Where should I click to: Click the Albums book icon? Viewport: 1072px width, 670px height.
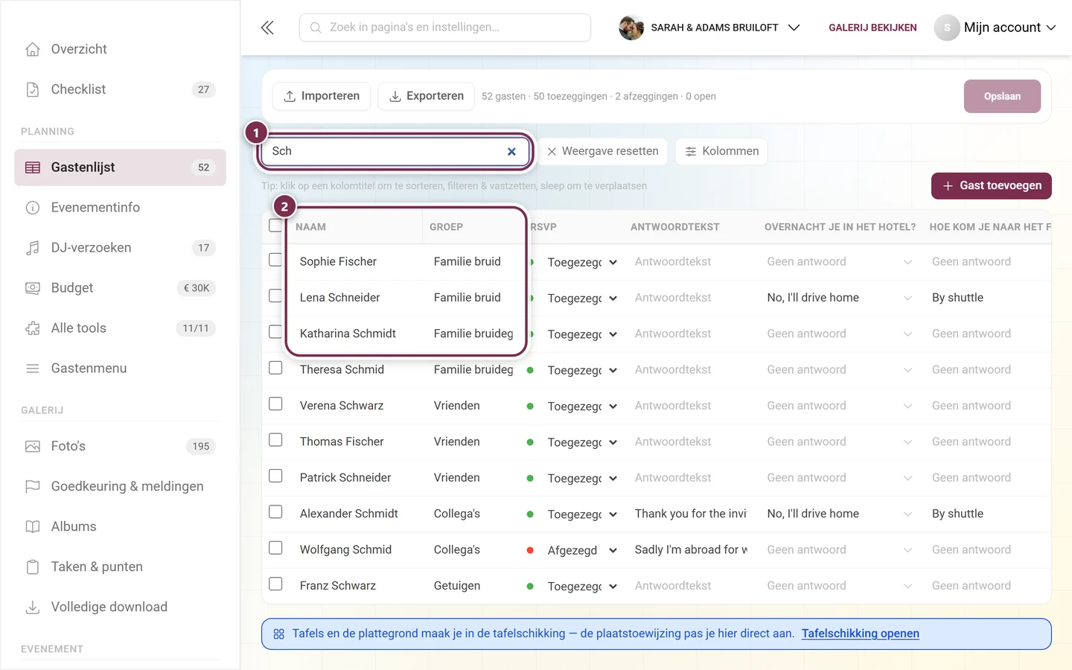[x=33, y=527]
